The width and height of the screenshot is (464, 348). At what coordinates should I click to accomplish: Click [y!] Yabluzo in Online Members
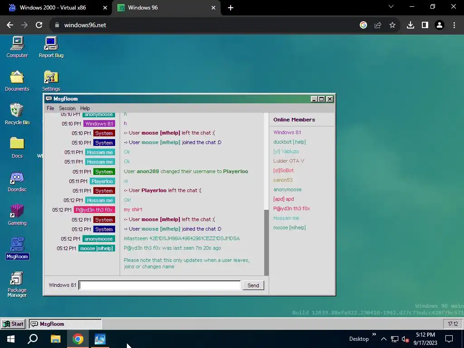(286, 151)
